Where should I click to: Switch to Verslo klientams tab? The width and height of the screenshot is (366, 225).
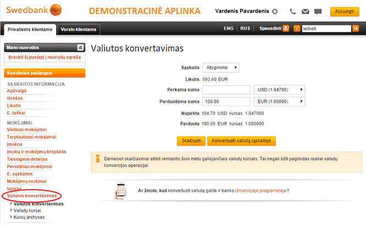click(x=79, y=30)
